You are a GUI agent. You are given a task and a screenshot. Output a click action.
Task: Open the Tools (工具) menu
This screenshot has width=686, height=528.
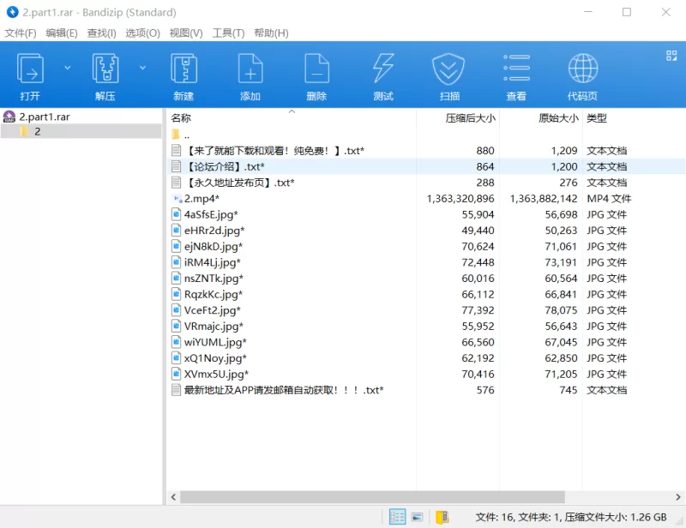(x=228, y=33)
